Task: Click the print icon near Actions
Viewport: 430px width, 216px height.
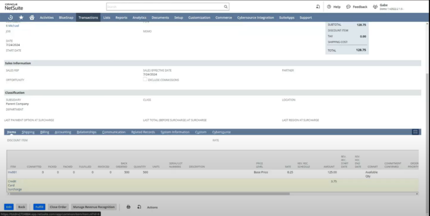Action: pyautogui.click(x=128, y=207)
